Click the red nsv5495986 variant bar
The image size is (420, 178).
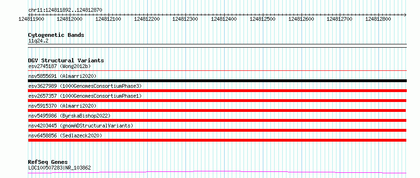217,120
